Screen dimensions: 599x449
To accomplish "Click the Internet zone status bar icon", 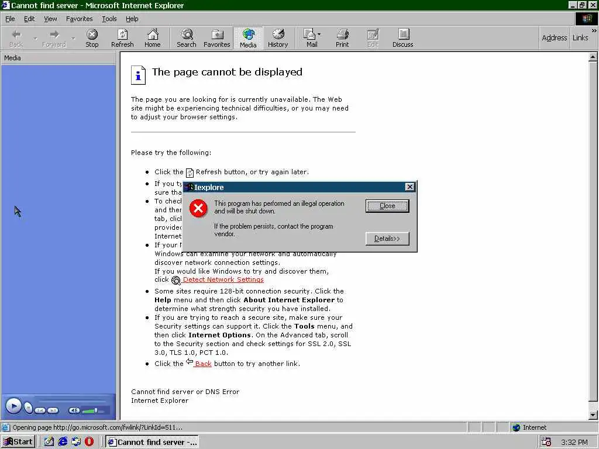I will coord(517,427).
